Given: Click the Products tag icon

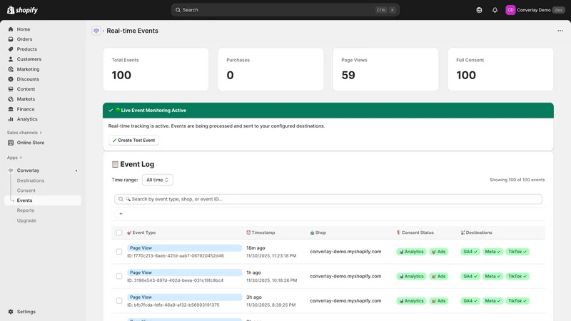Looking at the screenshot, I should tap(11, 49).
